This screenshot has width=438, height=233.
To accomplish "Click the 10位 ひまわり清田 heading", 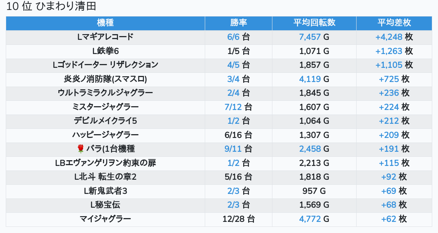I will click(x=51, y=6).
